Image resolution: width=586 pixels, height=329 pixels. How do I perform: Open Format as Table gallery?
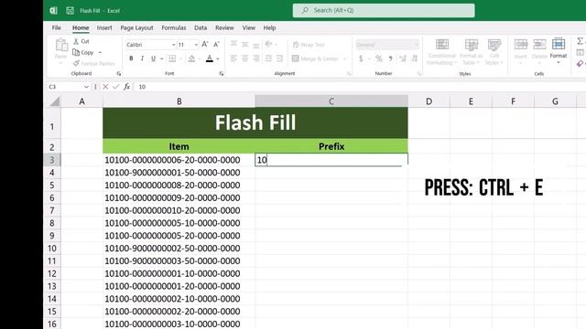[x=472, y=52]
